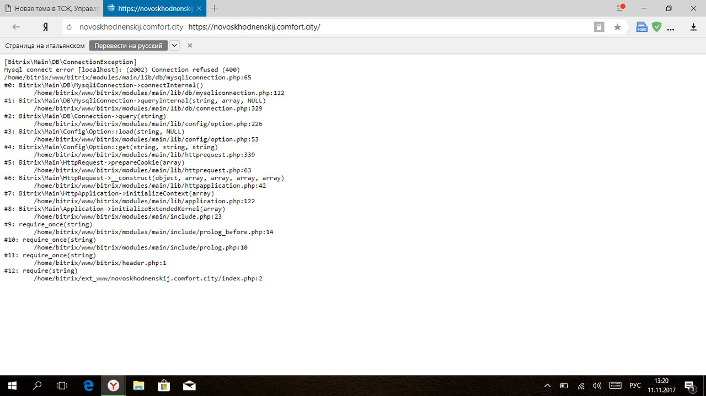Open the volume speaker tray icon
This screenshot has height=396, width=706.
coord(597,386)
